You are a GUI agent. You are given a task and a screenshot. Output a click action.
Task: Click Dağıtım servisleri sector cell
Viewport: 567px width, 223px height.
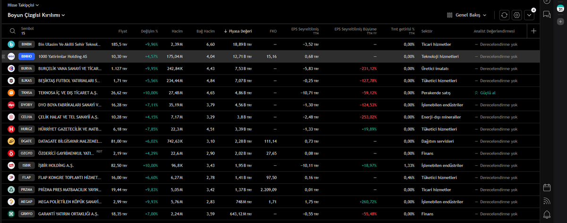coord(438,141)
